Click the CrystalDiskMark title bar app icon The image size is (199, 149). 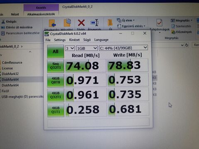(x=47, y=34)
